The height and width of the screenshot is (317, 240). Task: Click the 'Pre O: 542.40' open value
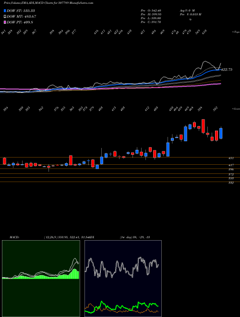[x=151, y=11]
